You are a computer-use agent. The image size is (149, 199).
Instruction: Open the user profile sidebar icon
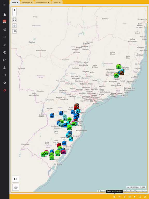tap(4, 68)
